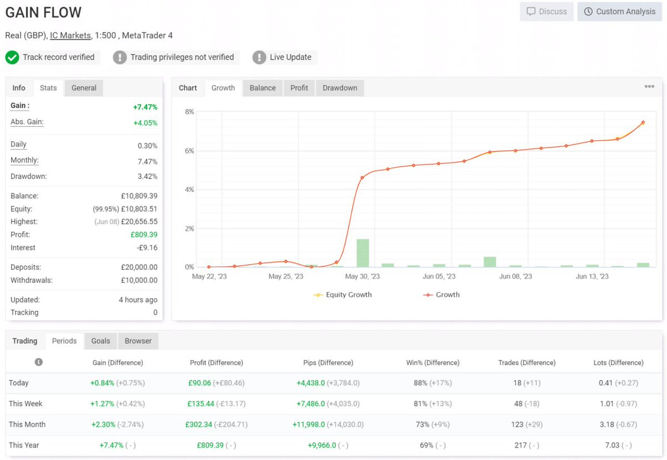
Task: Click the green Track record verified checkmark icon
Action: (12, 57)
